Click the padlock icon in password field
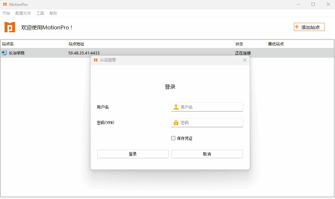The height and width of the screenshot is (199, 335). coord(176,123)
